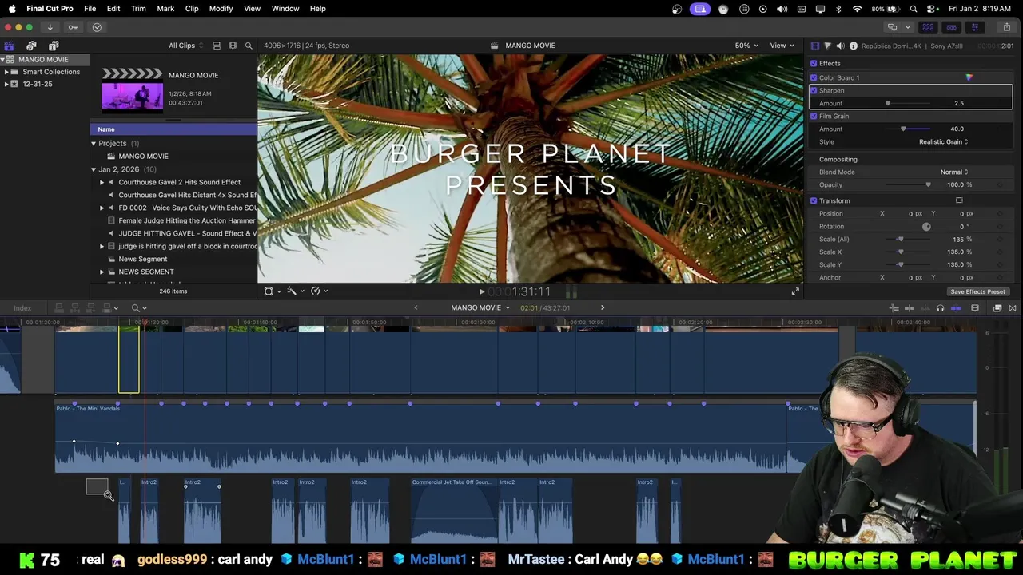Click the Rotation dial control
The width and height of the screenshot is (1023, 575).
pos(926,227)
